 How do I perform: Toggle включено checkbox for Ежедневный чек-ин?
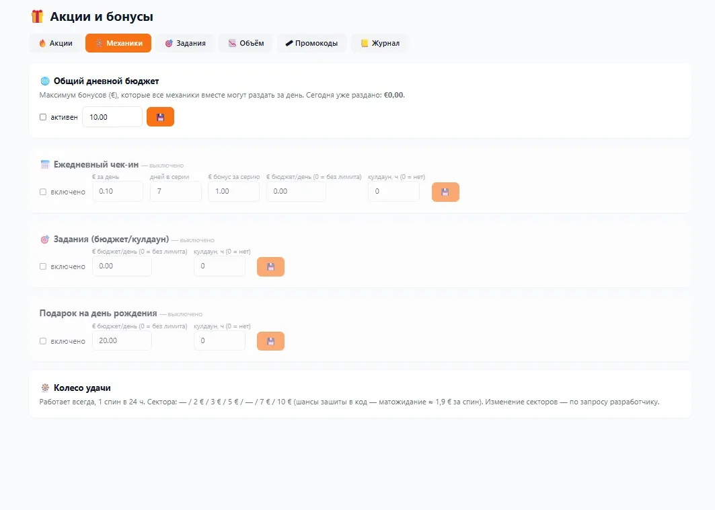[43, 192]
